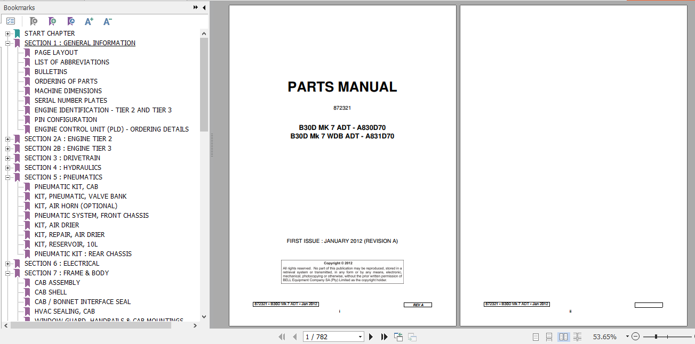Click the locate current bookmark icon
The width and height of the screenshot is (695, 344).
point(70,21)
